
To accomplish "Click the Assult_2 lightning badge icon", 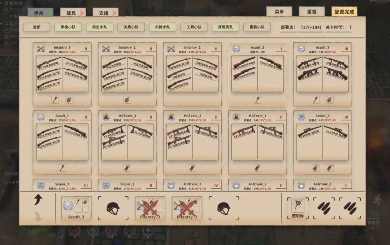I will coord(236,49).
